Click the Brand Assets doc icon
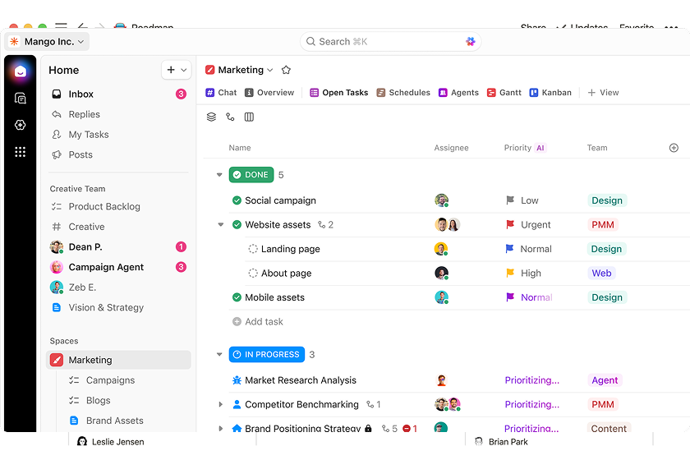 [75, 421]
